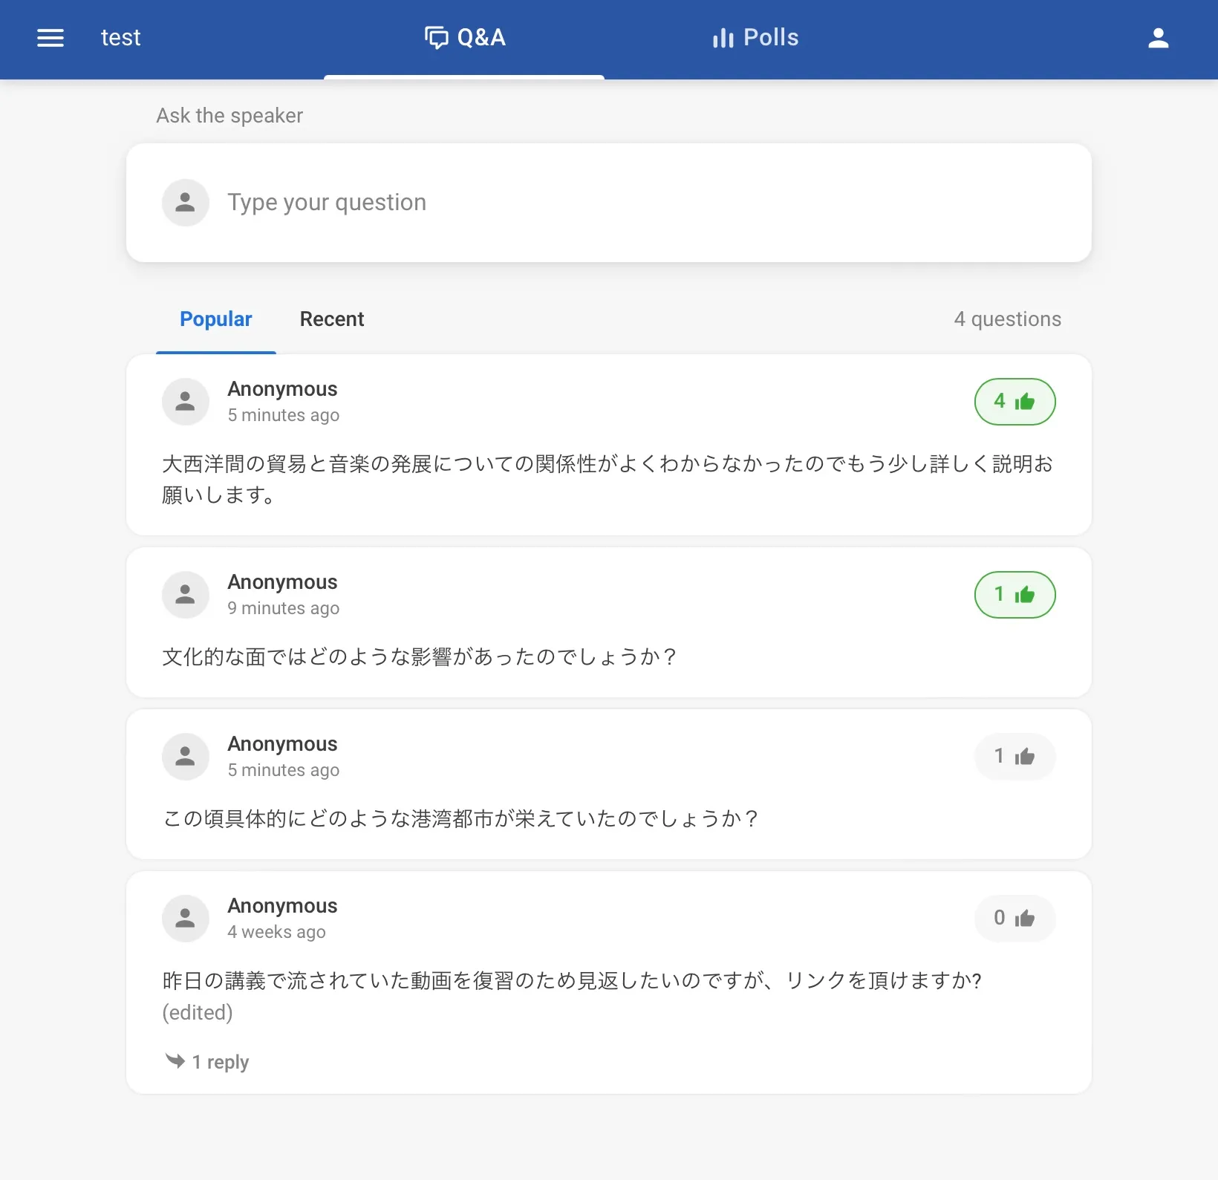Click the avatar beside the question input
Viewport: 1218px width, 1180px height.
(185, 203)
